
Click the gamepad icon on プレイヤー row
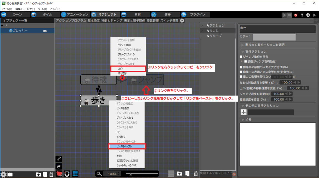45,31
